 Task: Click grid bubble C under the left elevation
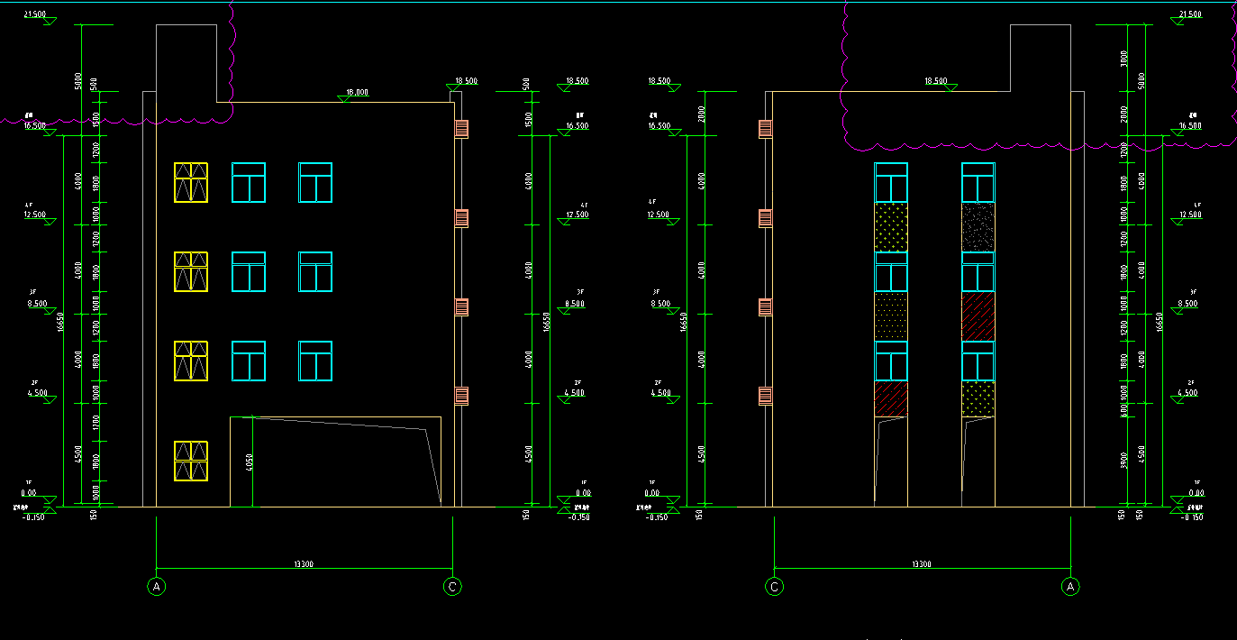pyautogui.click(x=452, y=587)
